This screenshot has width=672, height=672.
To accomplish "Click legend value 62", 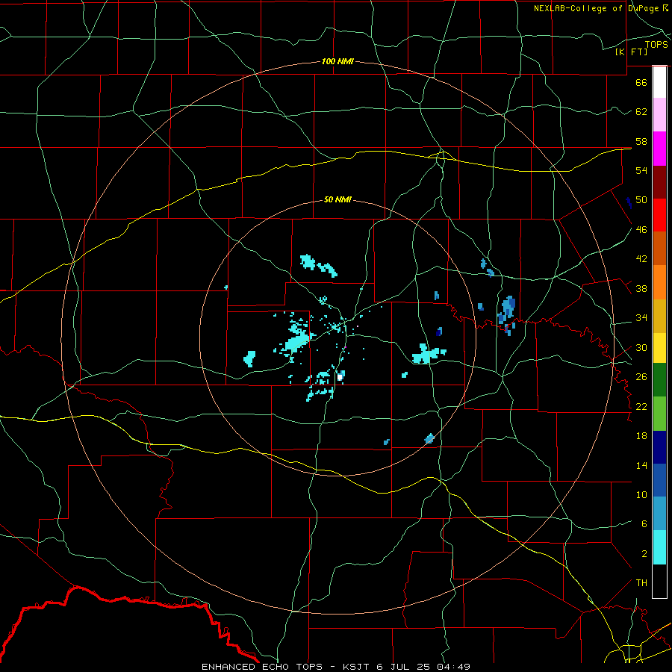I will [x=641, y=111].
